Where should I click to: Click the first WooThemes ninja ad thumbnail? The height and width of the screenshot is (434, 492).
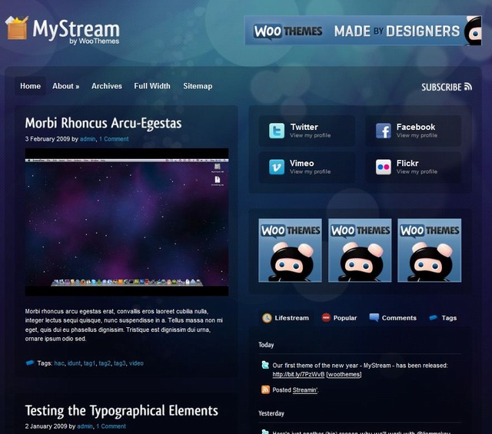pyautogui.click(x=291, y=250)
